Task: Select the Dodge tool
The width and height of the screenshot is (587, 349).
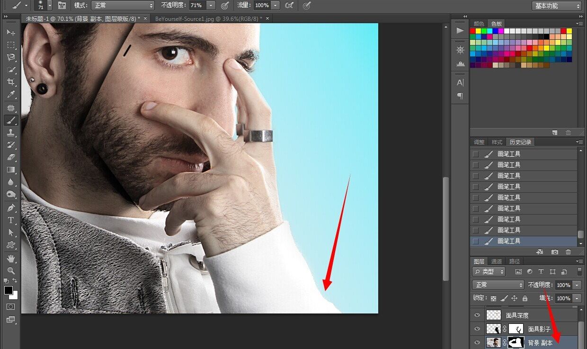Action: pyautogui.click(x=11, y=194)
